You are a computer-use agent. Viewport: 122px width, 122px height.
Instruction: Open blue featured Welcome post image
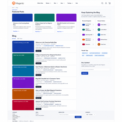click(22, 18)
